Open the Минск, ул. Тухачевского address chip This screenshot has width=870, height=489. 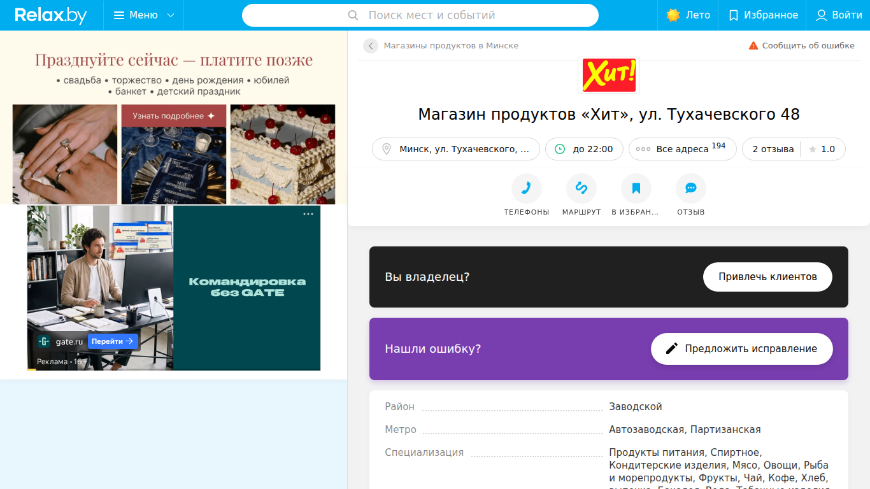[x=456, y=149]
